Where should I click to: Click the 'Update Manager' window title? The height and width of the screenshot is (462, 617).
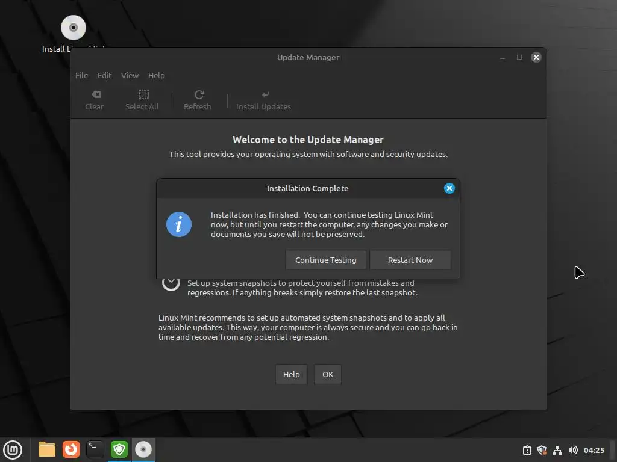[308, 57]
